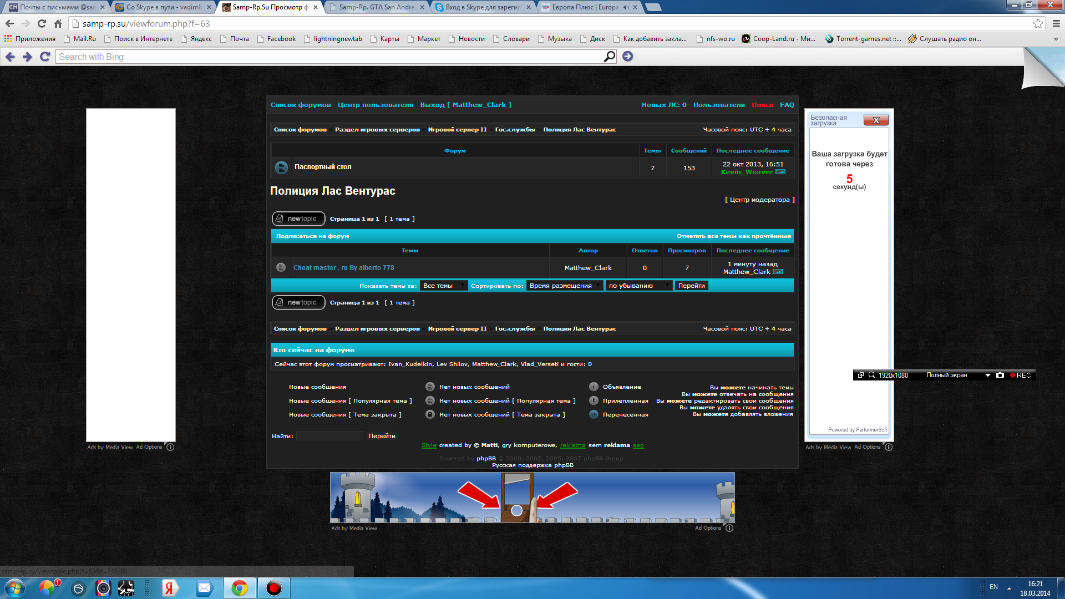
Task: Open the 'Центр модератора' link
Action: [x=759, y=200]
